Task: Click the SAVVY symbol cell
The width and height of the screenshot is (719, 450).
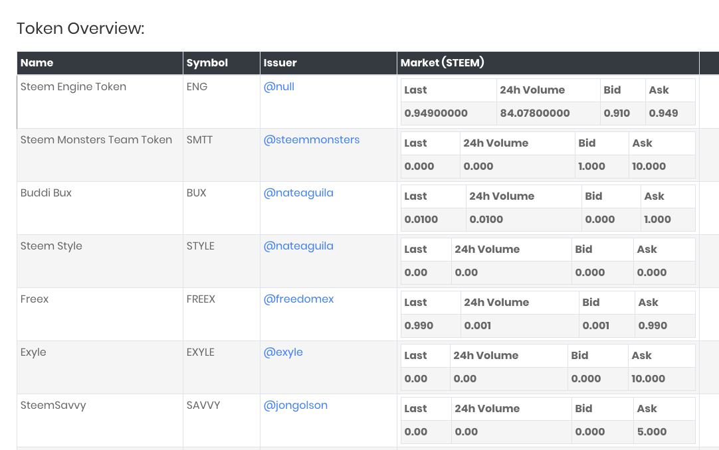Action: pos(221,421)
